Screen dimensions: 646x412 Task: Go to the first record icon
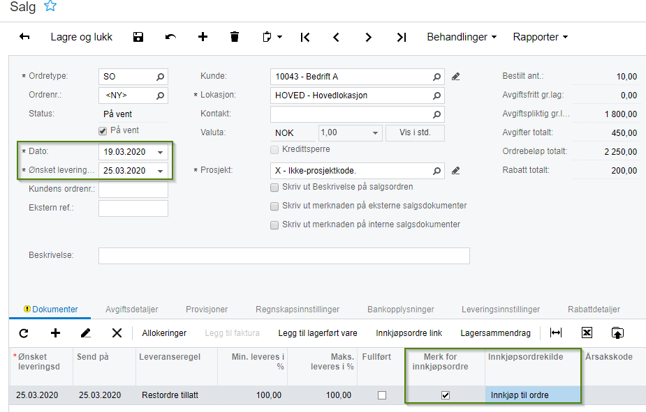305,38
